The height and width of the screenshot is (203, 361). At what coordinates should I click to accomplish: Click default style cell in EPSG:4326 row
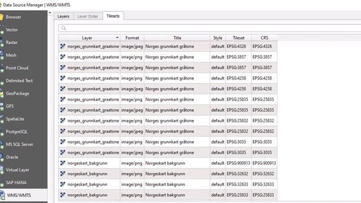pos(218,46)
